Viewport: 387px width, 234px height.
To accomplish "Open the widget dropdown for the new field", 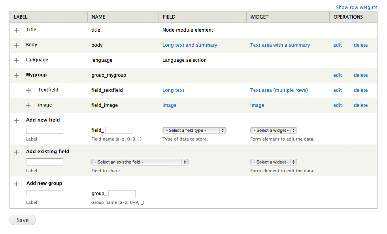I will click(x=274, y=130).
